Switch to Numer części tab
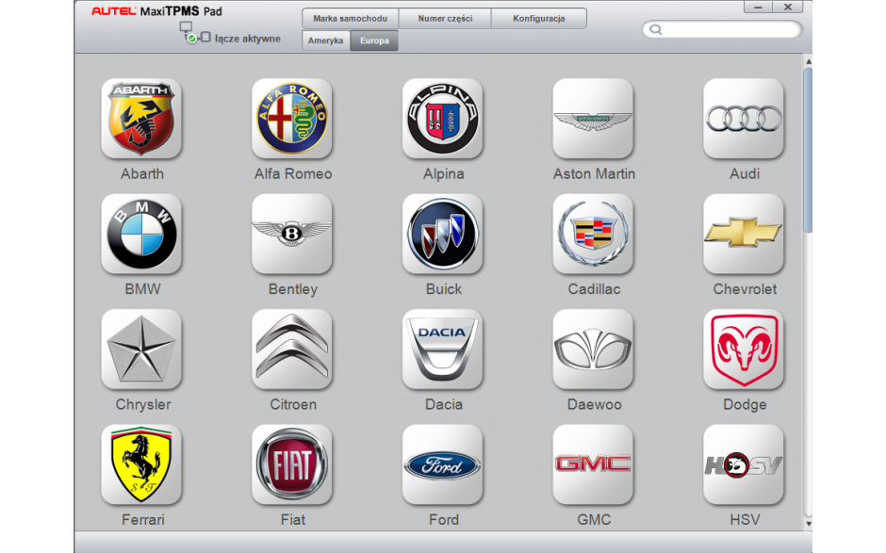Image resolution: width=886 pixels, height=553 pixels. coord(445,18)
